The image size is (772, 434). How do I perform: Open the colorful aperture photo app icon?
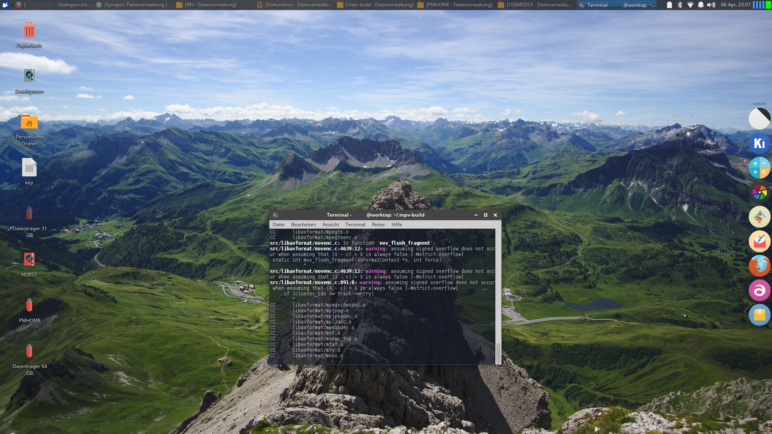point(759,192)
